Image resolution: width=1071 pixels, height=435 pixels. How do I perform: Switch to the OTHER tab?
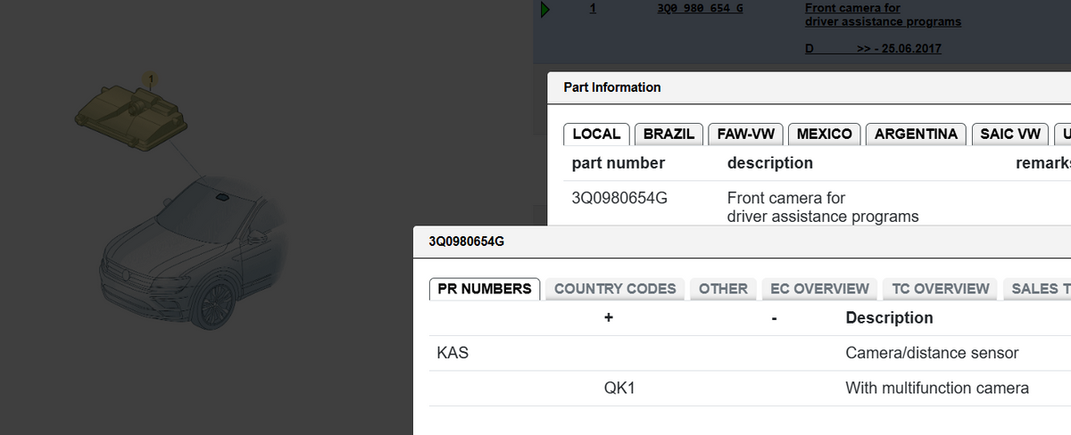(x=723, y=289)
